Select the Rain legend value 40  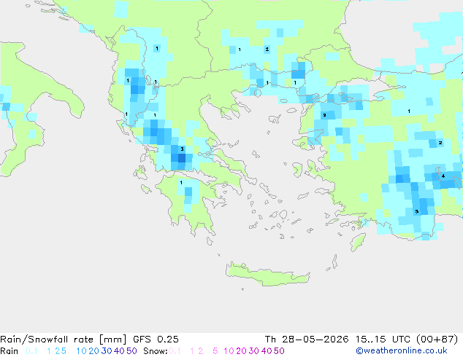[x=119, y=351]
